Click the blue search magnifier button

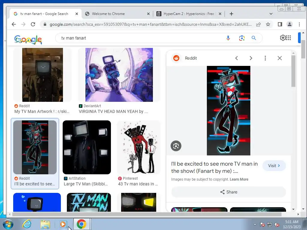point(254,38)
